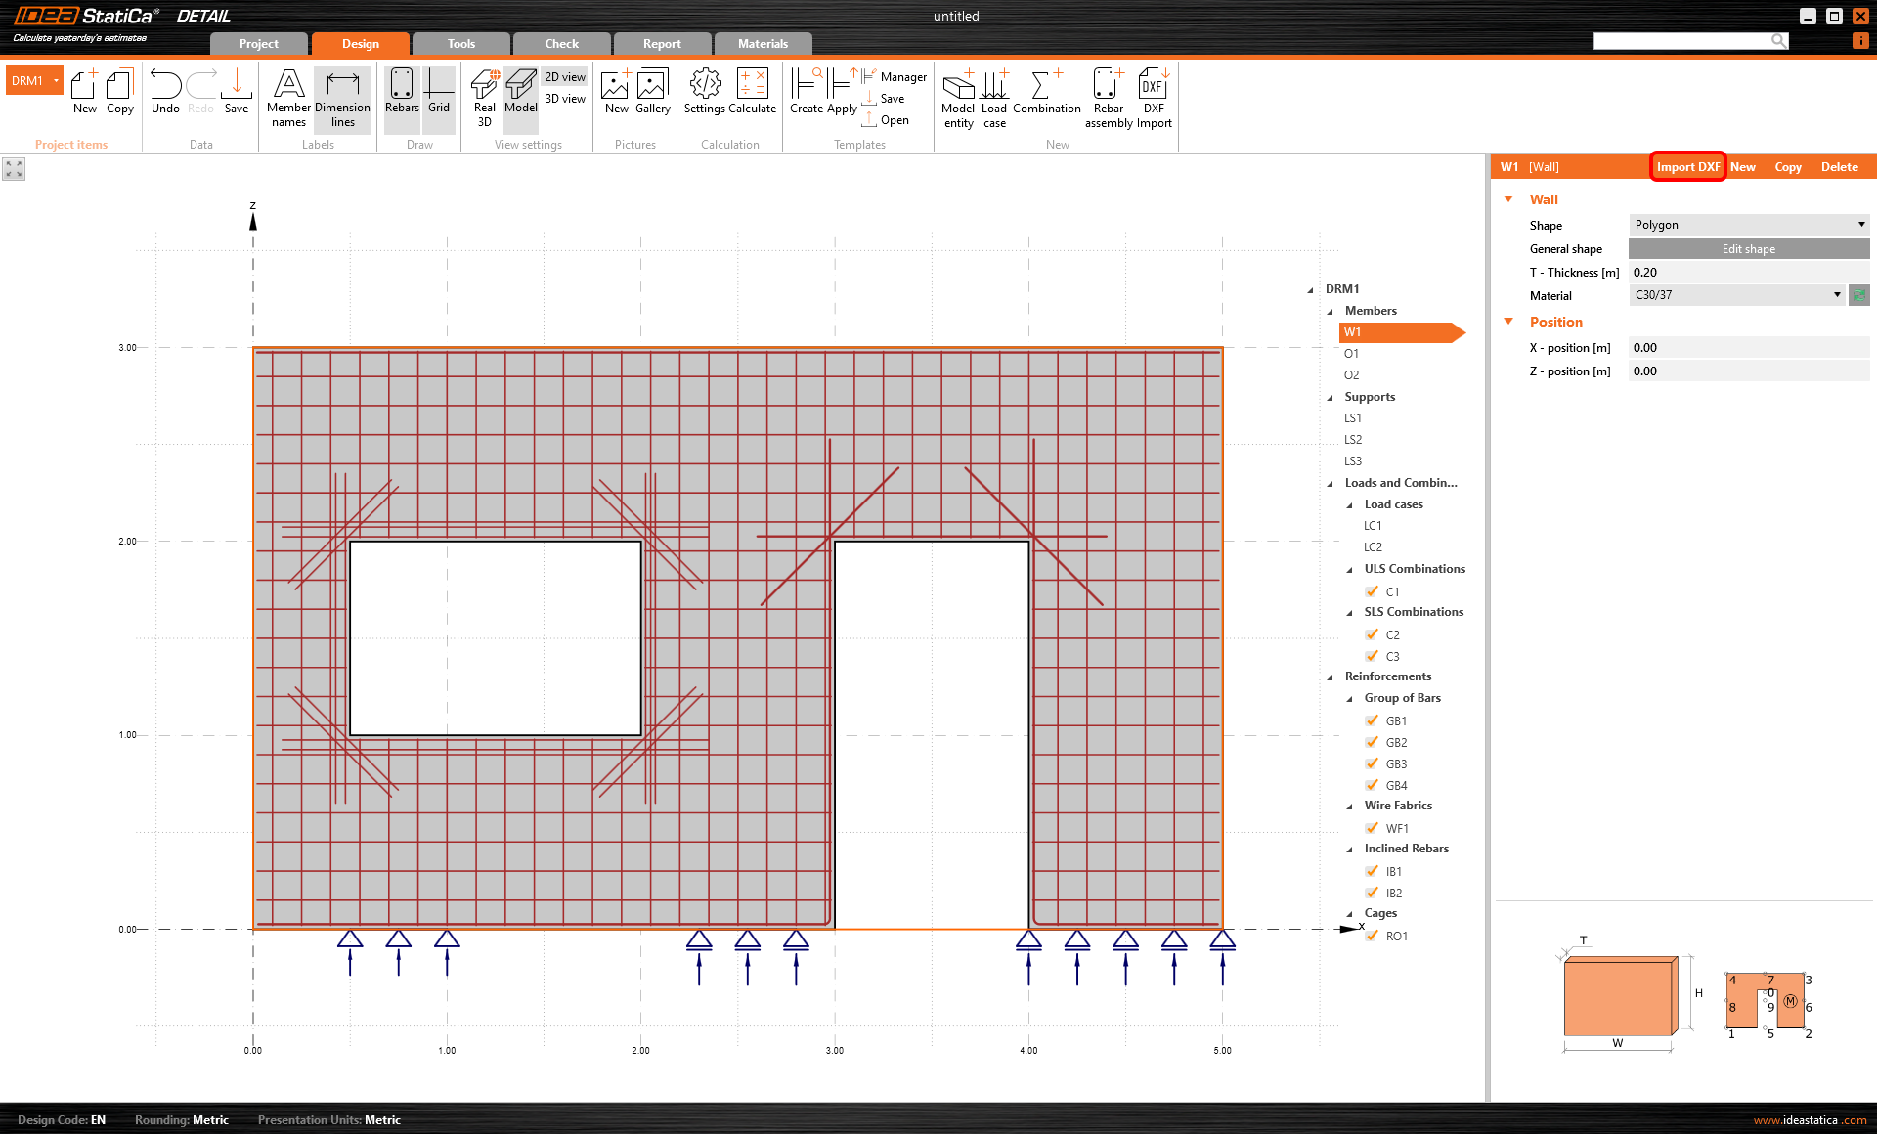Open the Report tab
The width and height of the screenshot is (1877, 1134).
click(662, 44)
